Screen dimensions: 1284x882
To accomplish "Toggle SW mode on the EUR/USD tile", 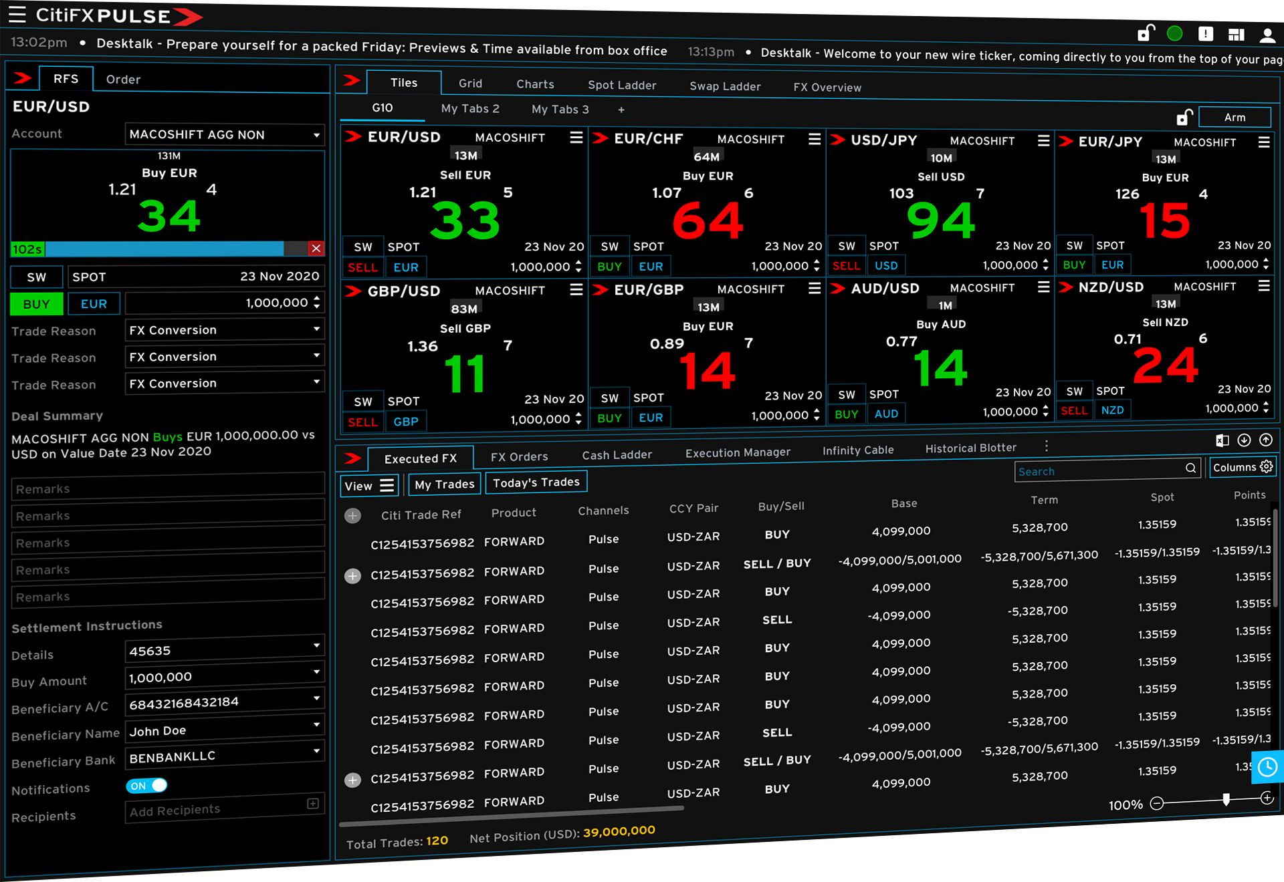I will [x=362, y=246].
